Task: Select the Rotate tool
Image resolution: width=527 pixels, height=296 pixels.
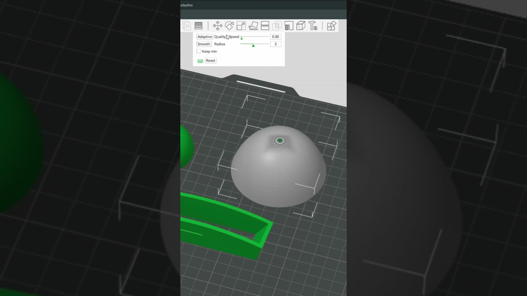Action: [x=229, y=26]
